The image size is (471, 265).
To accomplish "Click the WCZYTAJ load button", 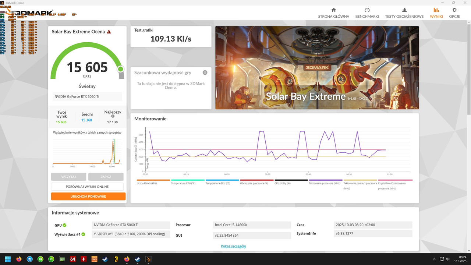I will pos(68,177).
